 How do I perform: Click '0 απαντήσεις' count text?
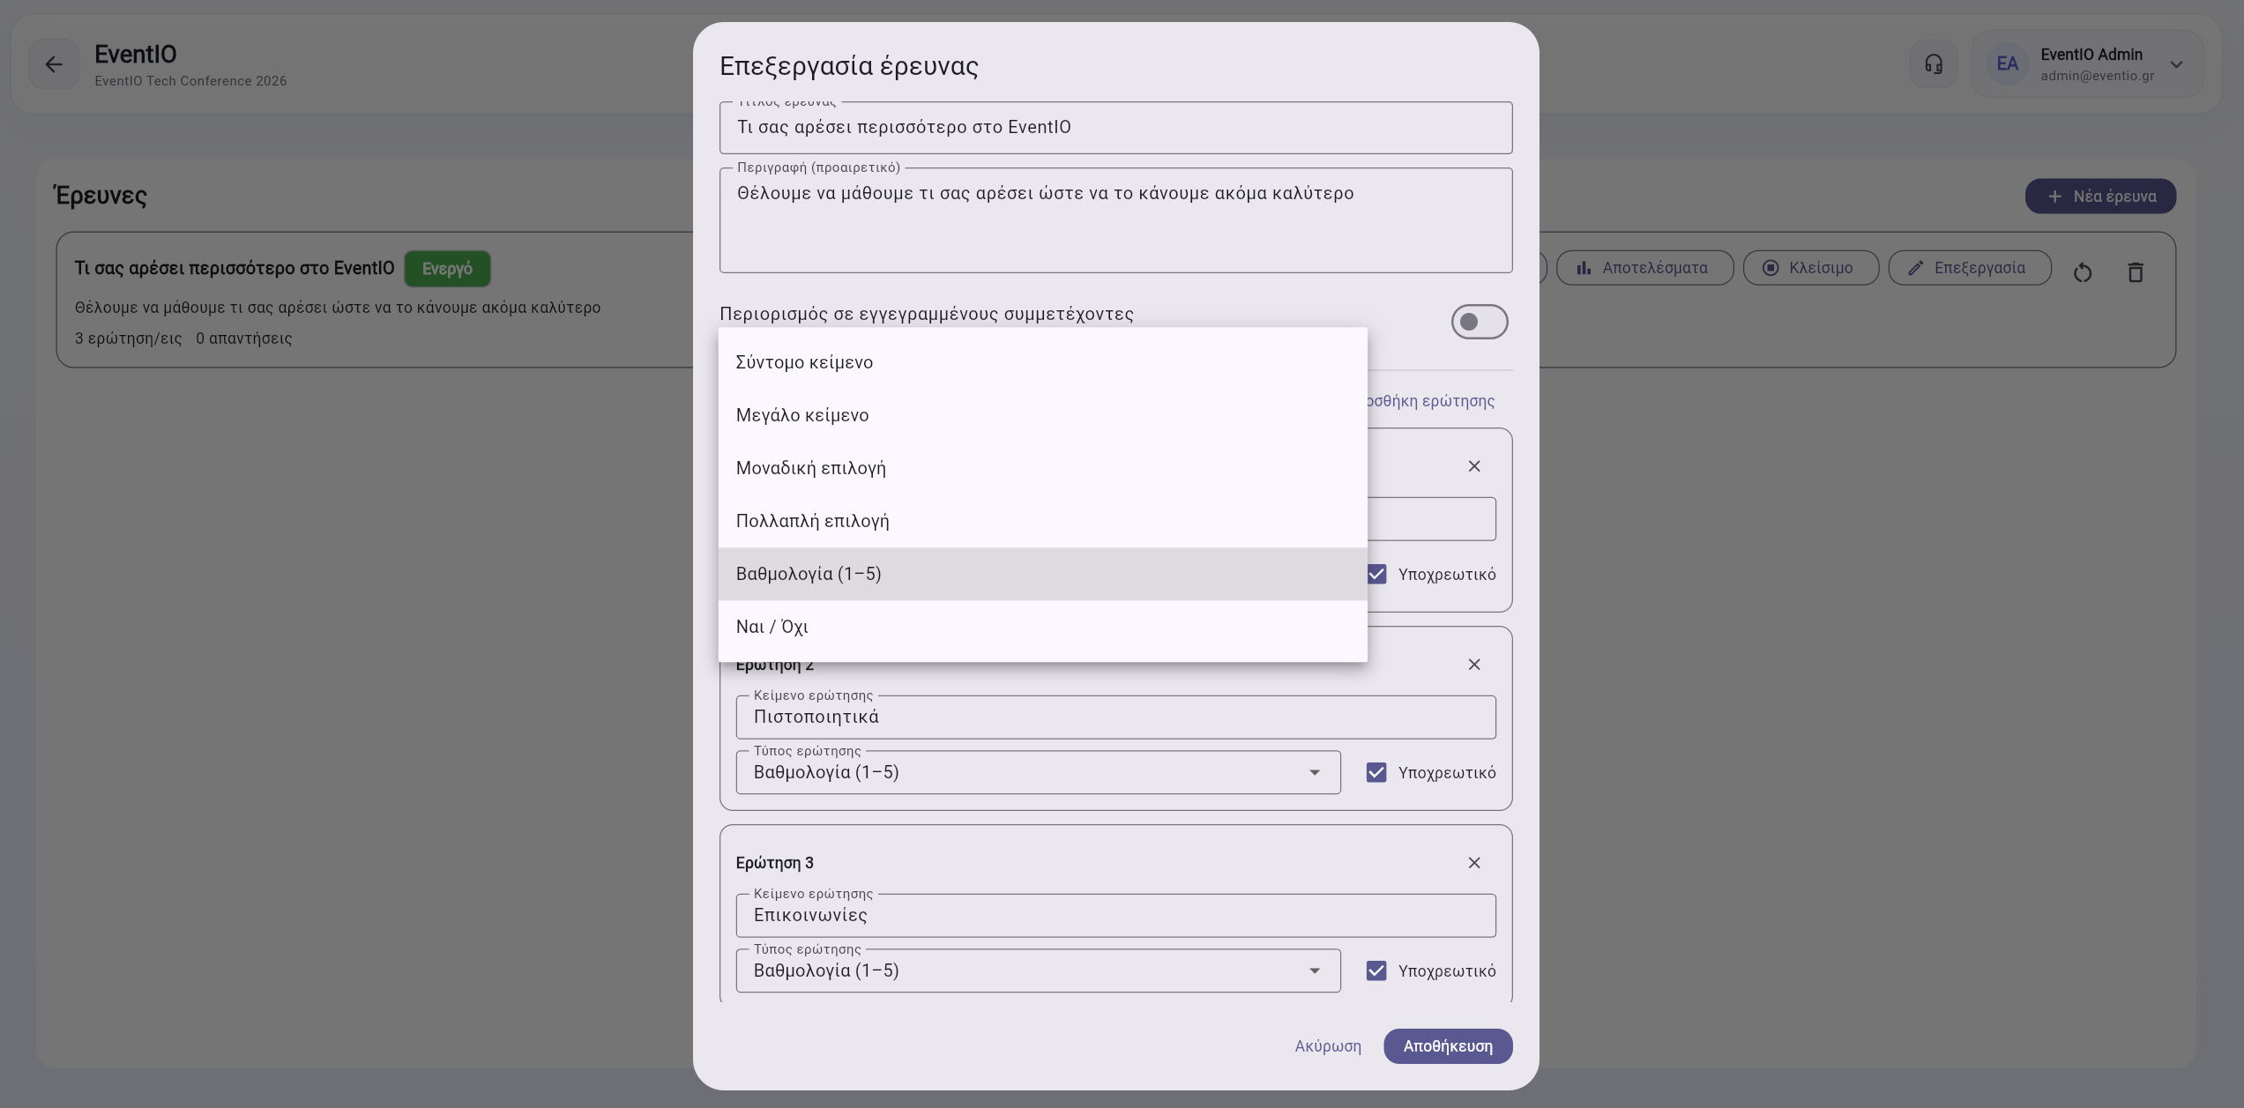click(243, 338)
